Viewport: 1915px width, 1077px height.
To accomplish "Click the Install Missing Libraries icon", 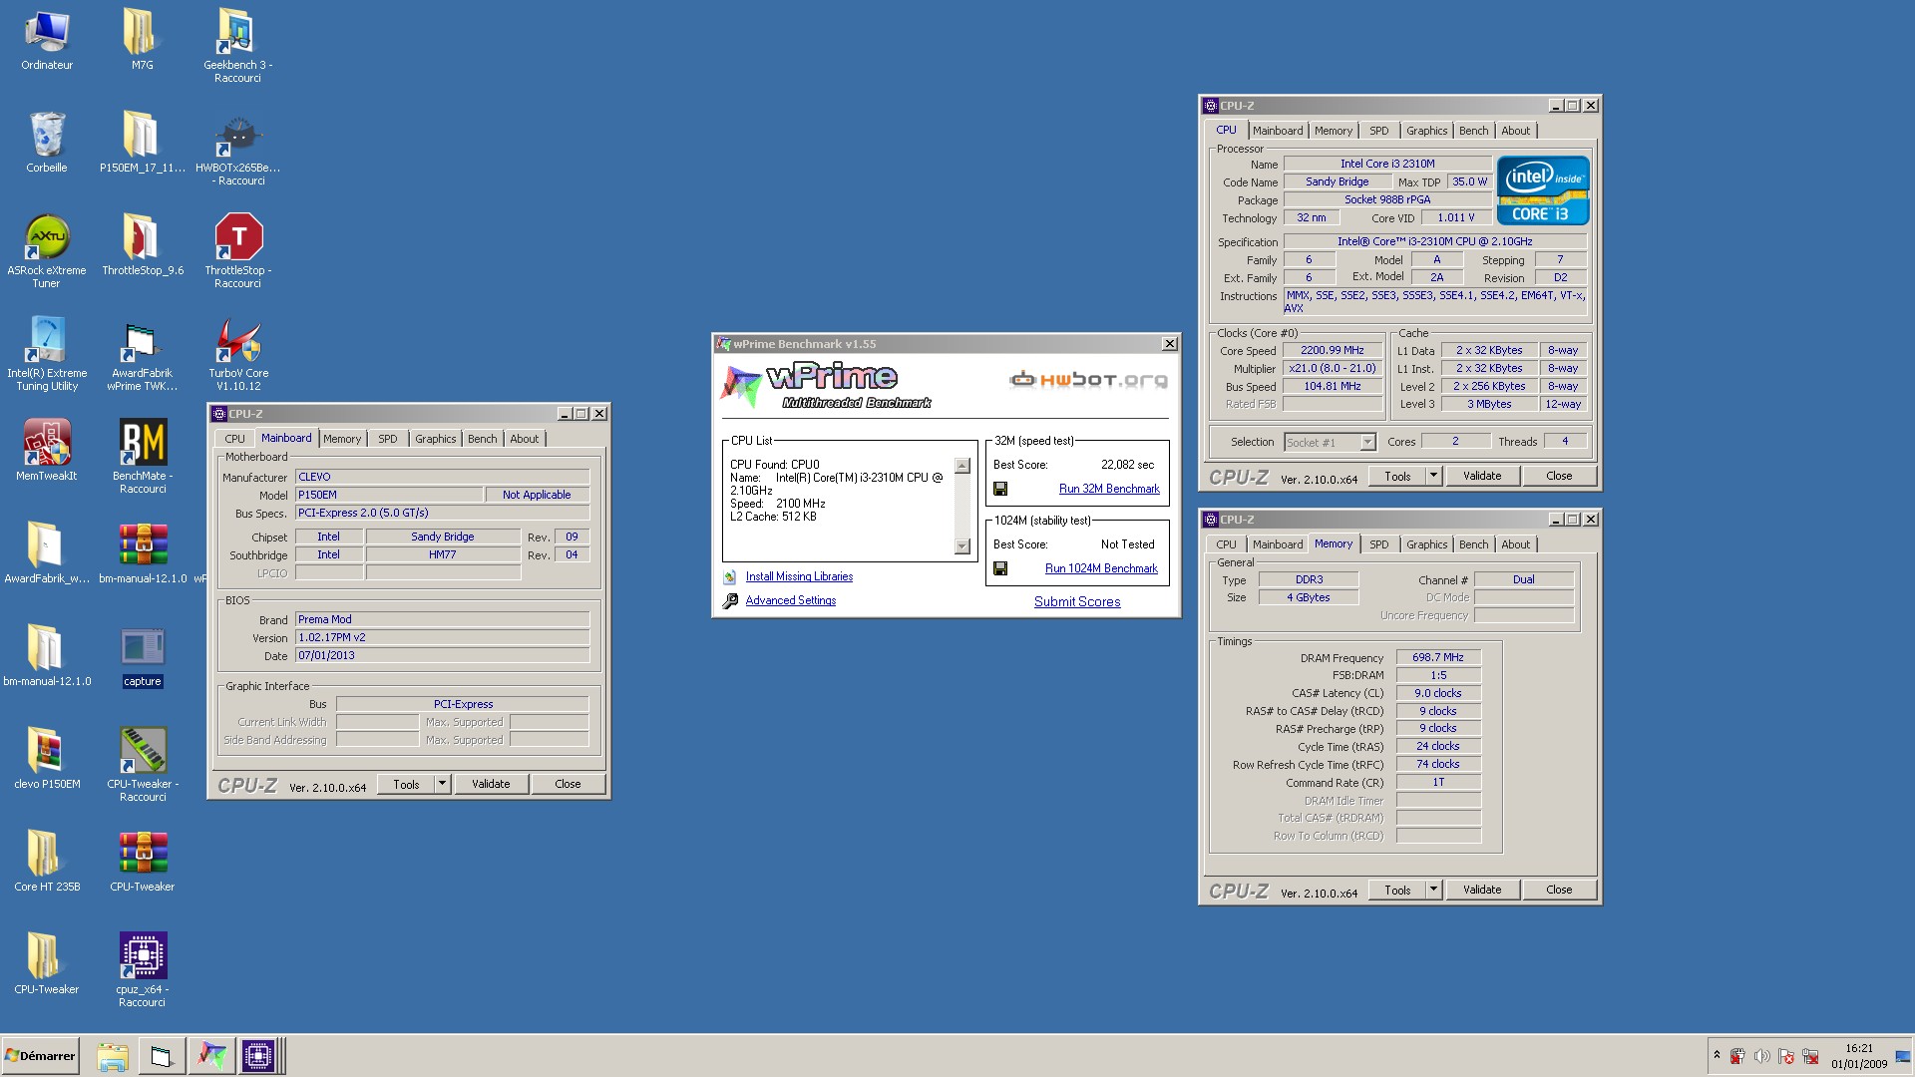I will tap(730, 576).
